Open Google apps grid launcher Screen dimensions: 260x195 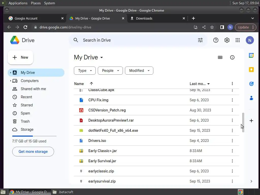pos(238,40)
